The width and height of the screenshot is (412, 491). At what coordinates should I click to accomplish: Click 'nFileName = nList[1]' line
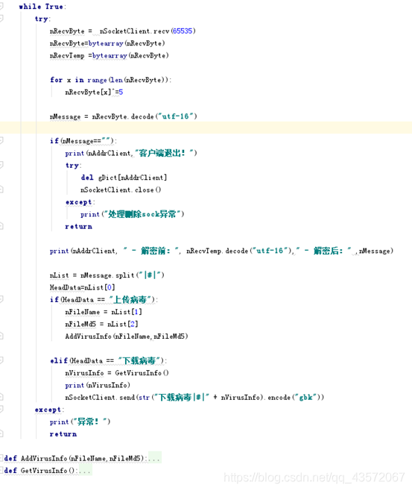pyautogui.click(x=104, y=312)
